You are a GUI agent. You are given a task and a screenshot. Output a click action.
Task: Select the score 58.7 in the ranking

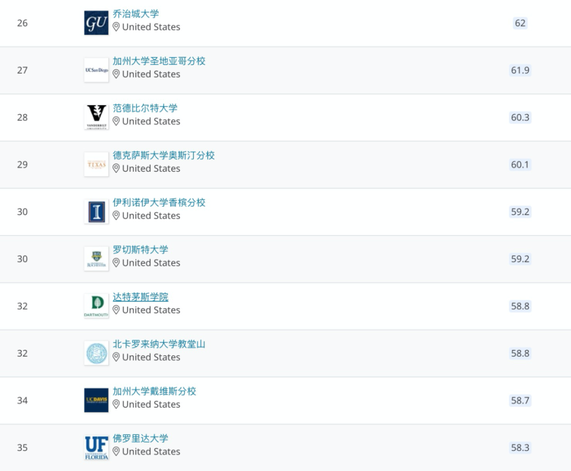pos(520,400)
